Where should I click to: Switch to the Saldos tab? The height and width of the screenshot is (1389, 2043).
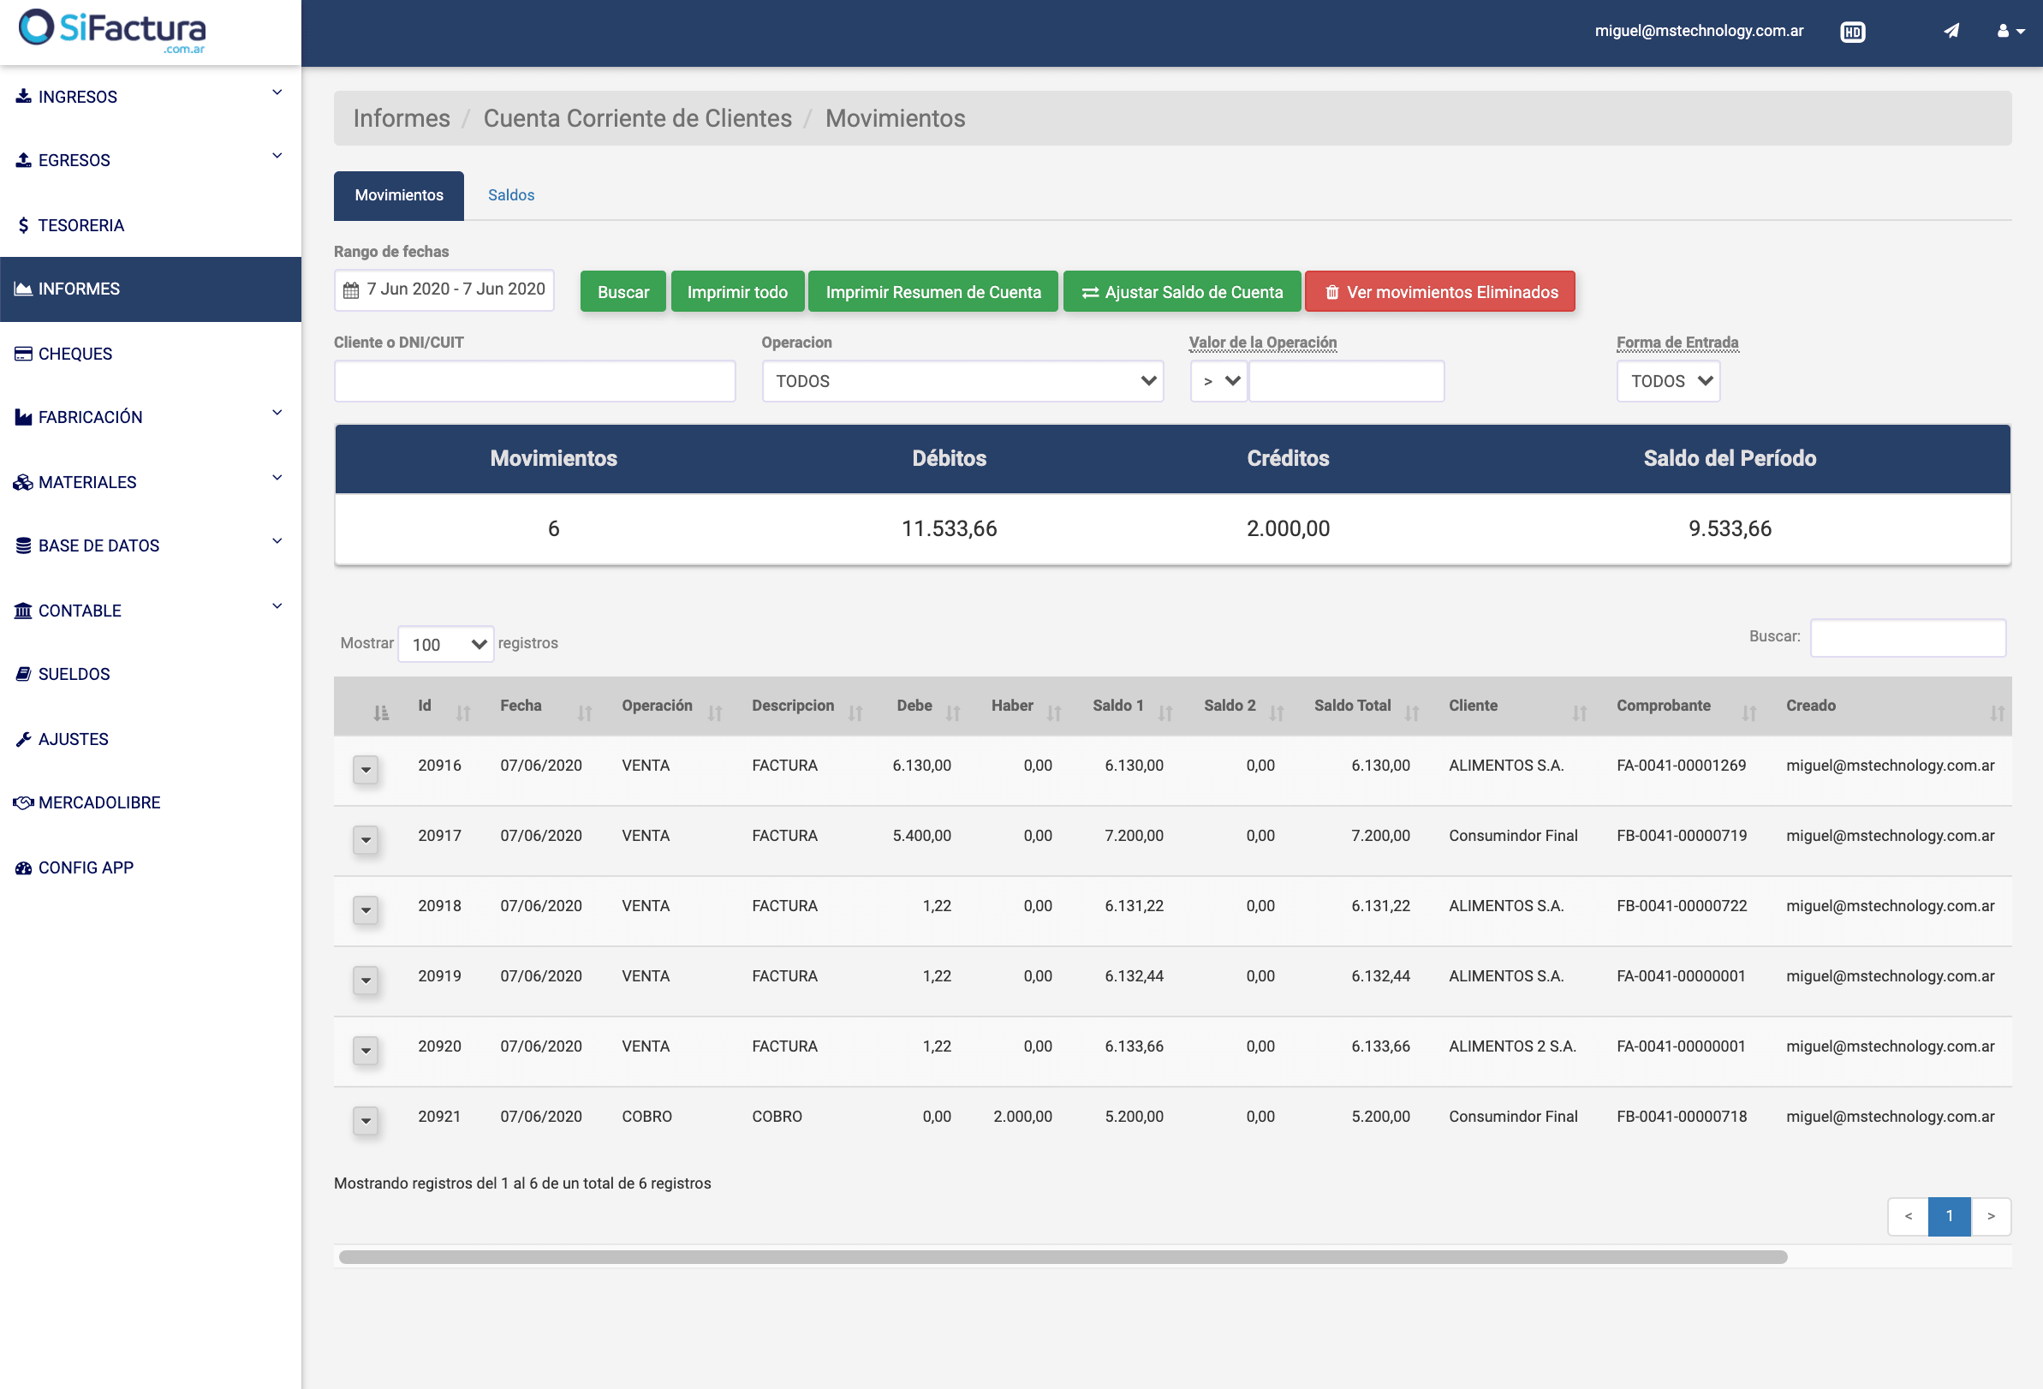[x=510, y=195]
